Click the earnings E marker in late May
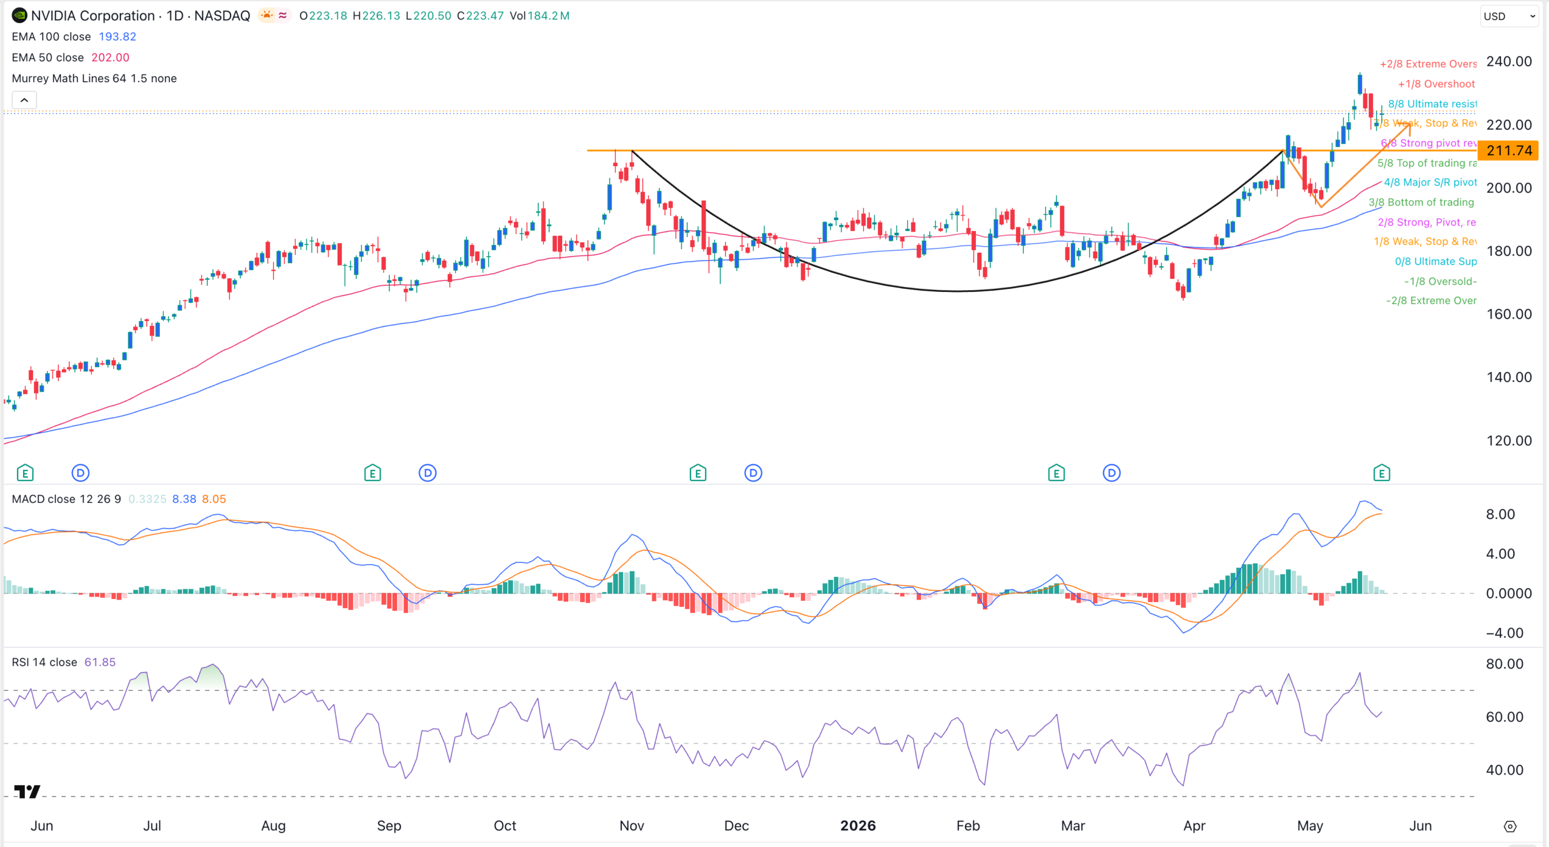Viewport: 1549px width, 847px height. click(1382, 473)
